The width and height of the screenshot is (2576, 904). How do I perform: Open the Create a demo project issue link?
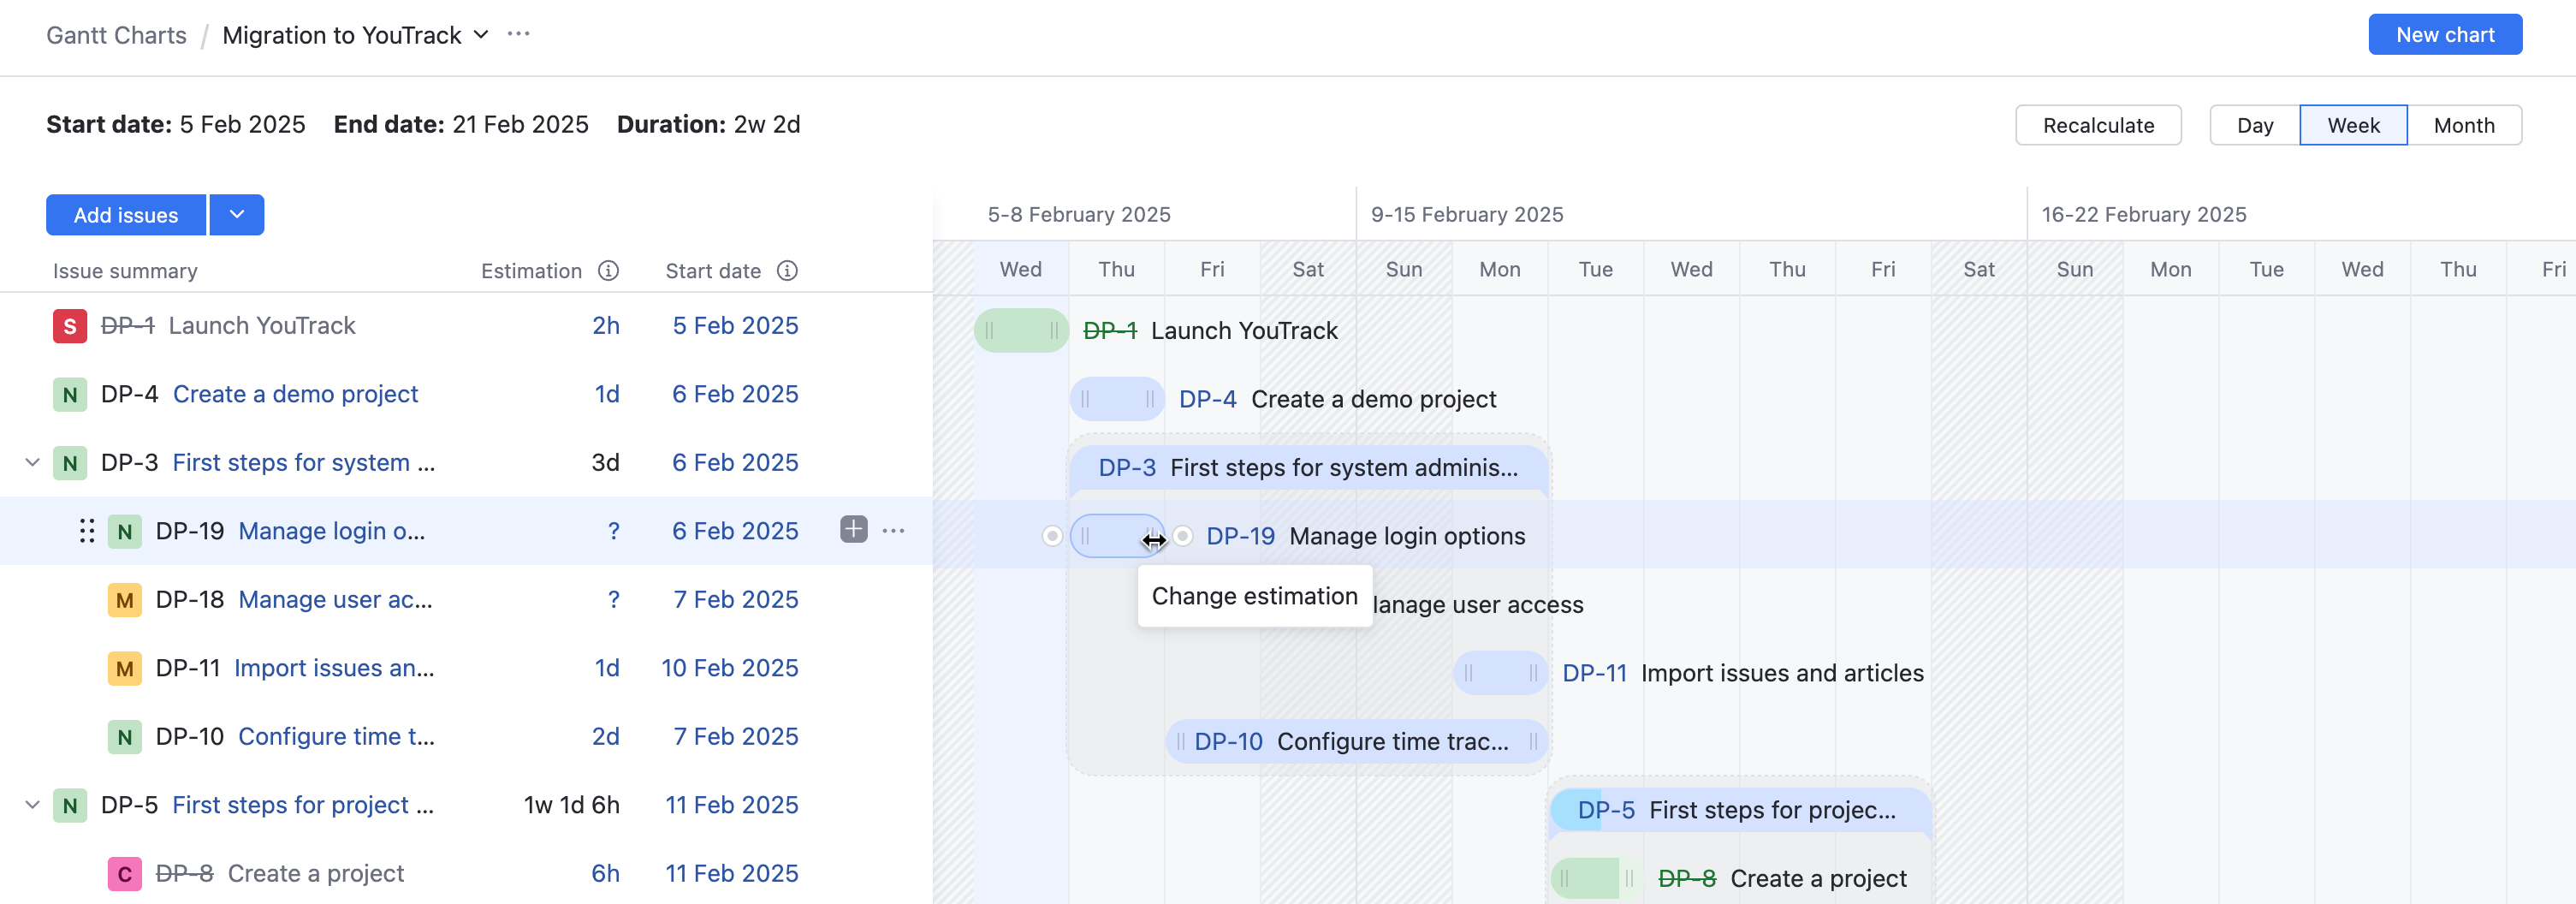coord(295,394)
